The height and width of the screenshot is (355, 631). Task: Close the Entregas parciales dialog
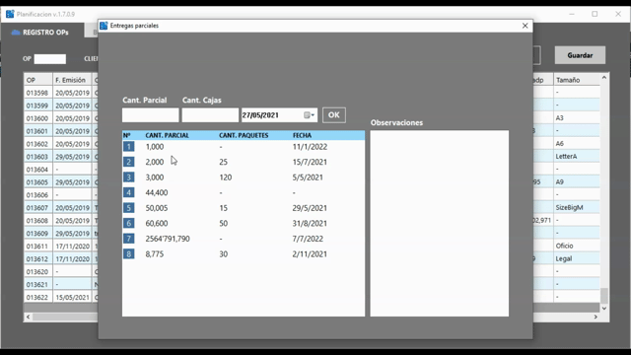[x=525, y=26]
